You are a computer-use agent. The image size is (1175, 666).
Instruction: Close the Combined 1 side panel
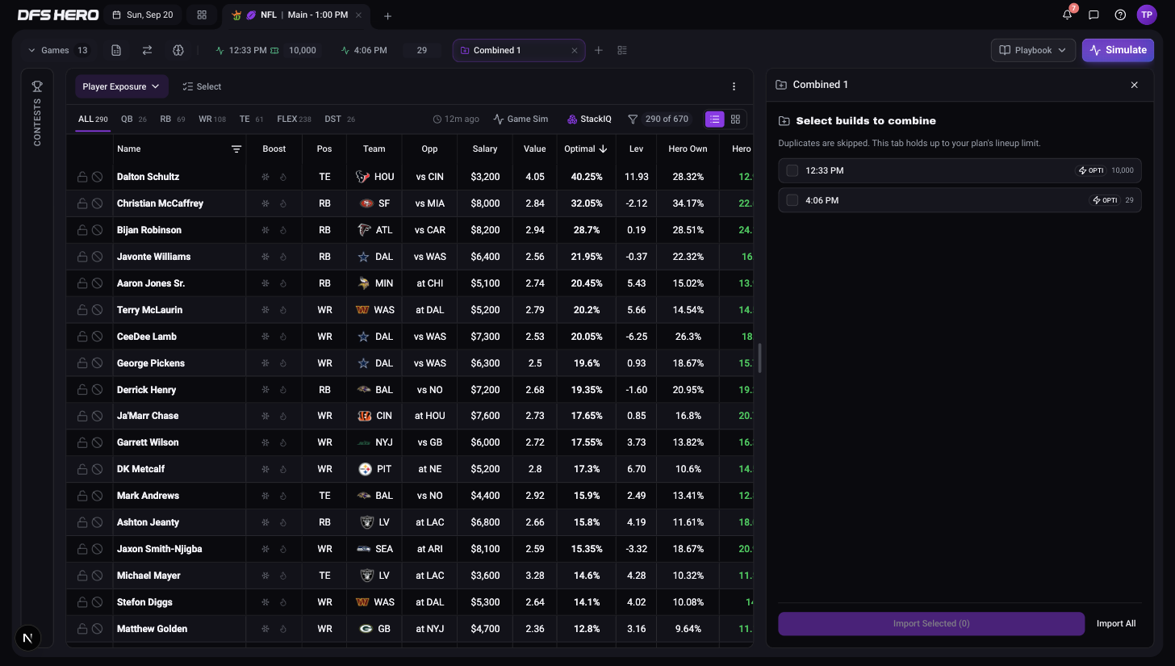(x=1134, y=85)
